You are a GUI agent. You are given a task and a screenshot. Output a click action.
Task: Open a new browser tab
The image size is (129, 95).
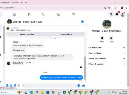click(26, 3)
